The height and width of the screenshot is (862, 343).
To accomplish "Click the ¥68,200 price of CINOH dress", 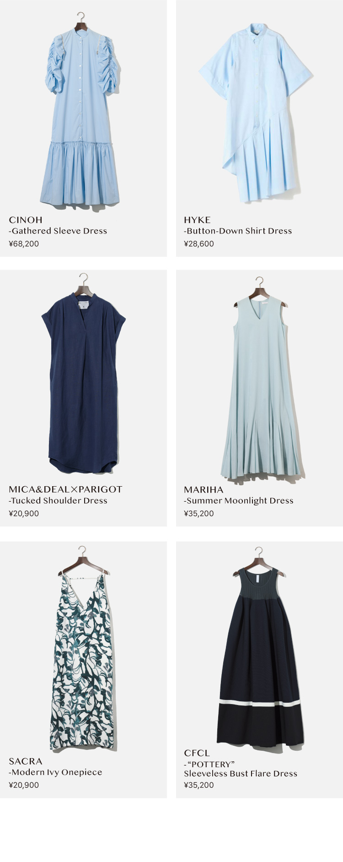I will 24,244.
